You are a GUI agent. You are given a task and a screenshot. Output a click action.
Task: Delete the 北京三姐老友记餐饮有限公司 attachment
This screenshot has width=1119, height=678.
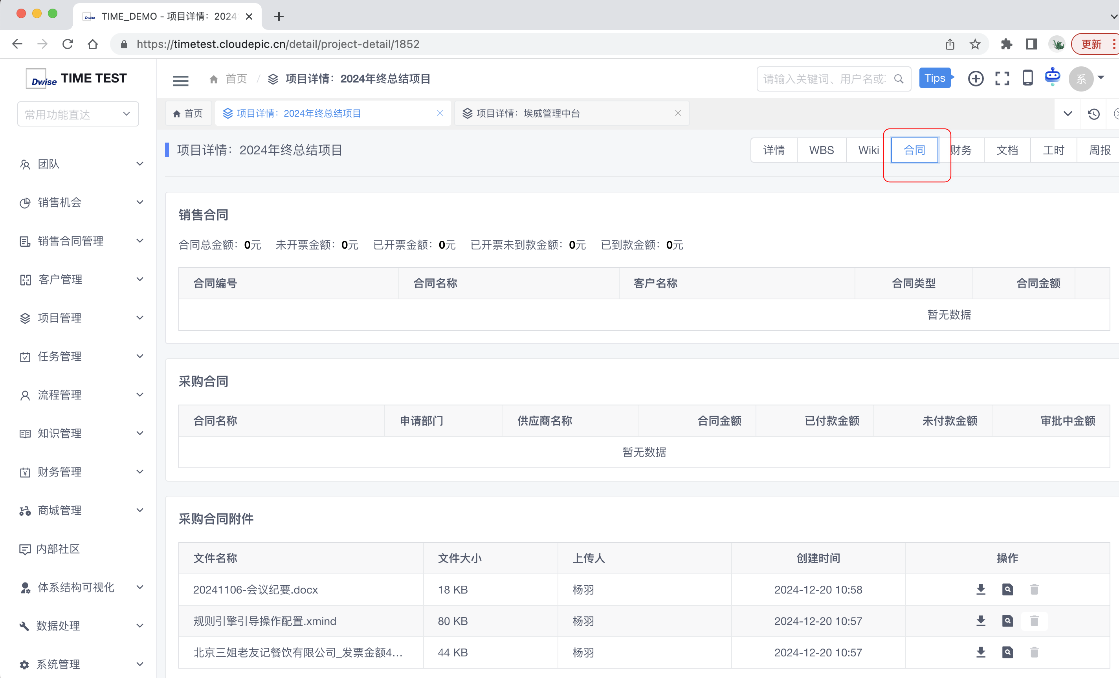pyautogui.click(x=1034, y=652)
